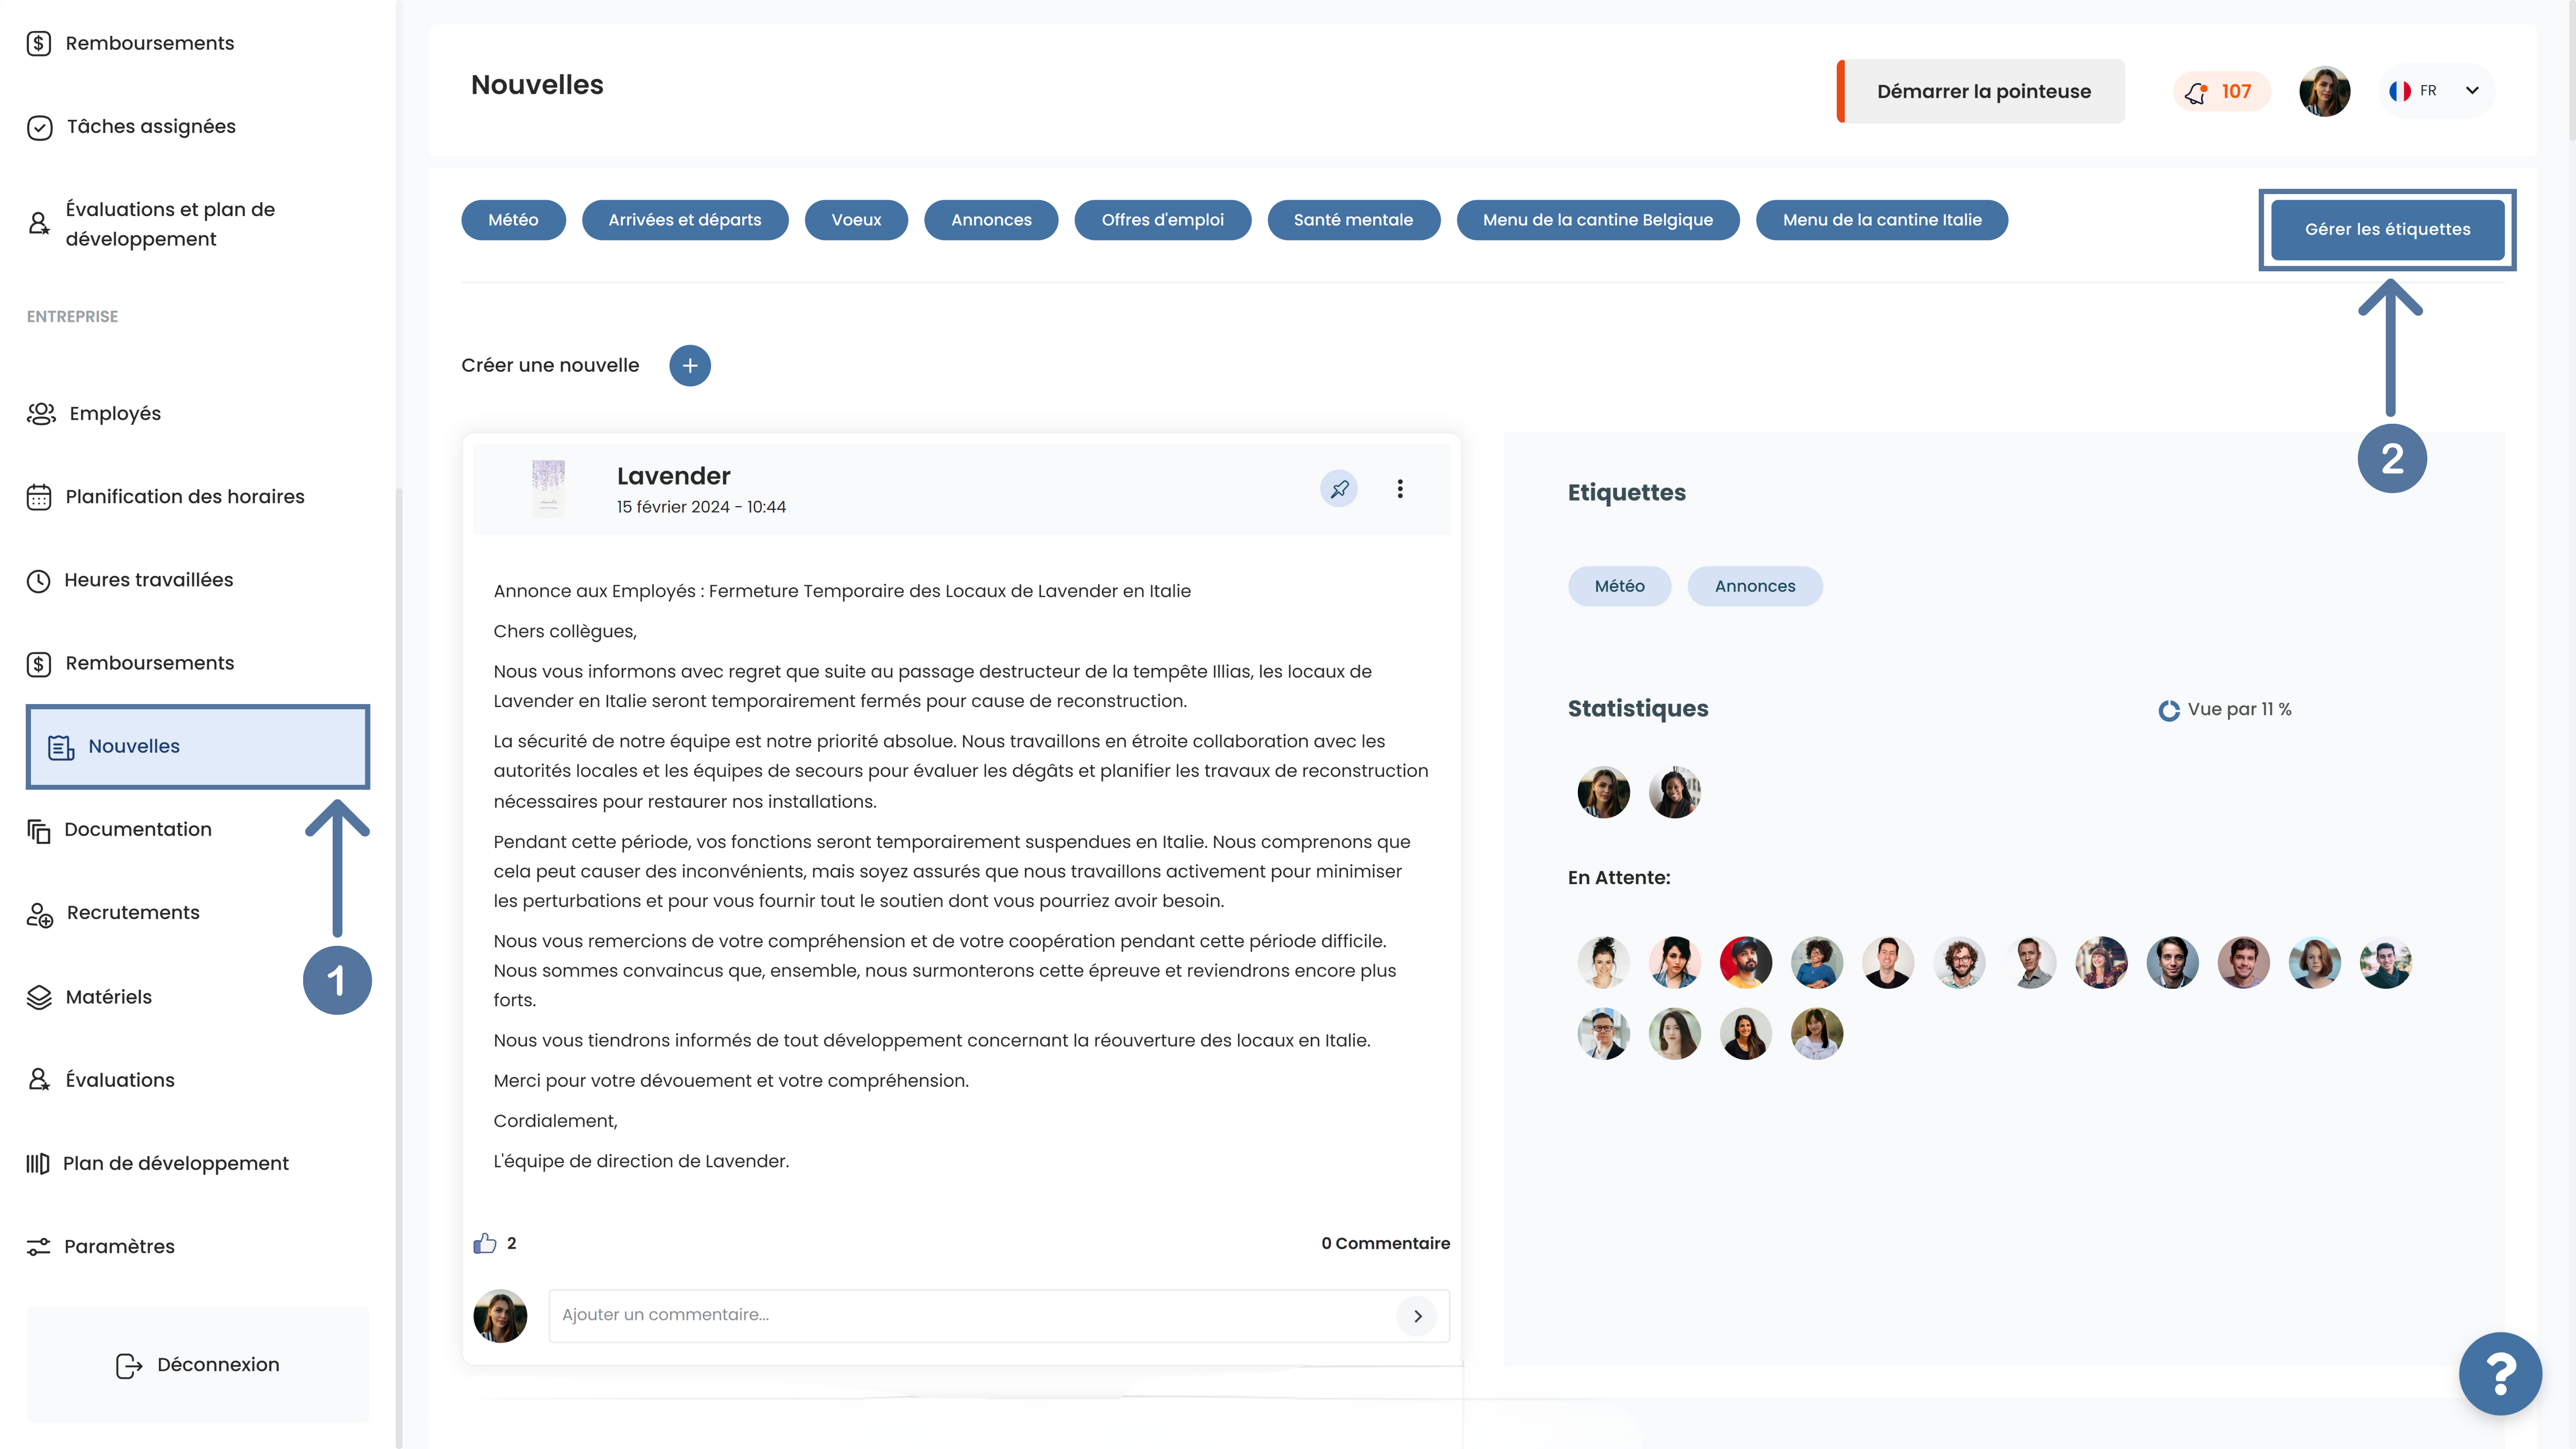Open Heures travaillées clock icon
The height and width of the screenshot is (1449, 2576).
point(39,580)
